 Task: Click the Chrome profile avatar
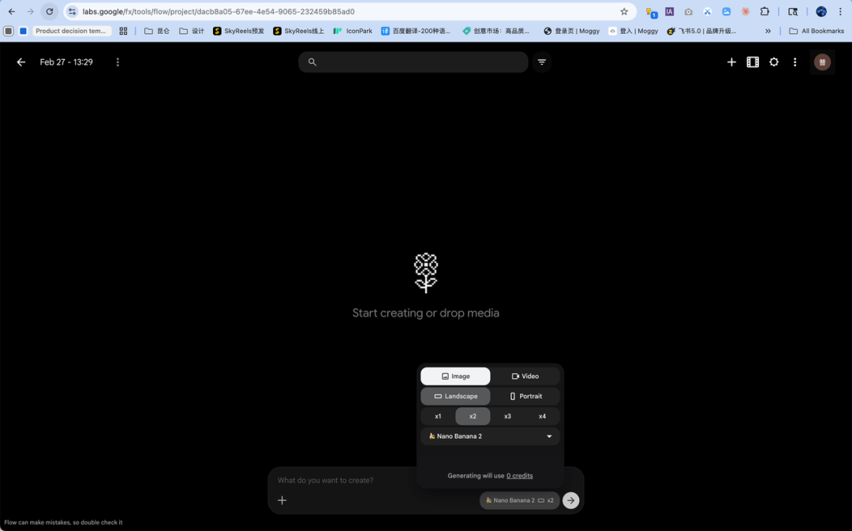pos(821,11)
